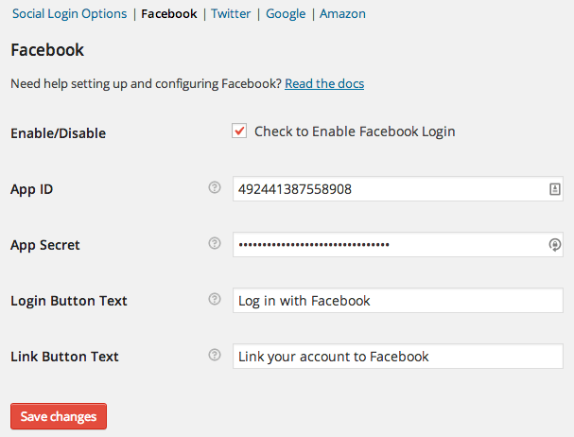Select the current Facebook tab
This screenshot has height=437, width=574.
tap(169, 14)
